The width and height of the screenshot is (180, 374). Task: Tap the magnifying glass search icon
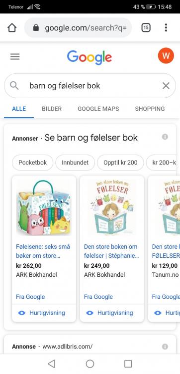tap(14, 86)
